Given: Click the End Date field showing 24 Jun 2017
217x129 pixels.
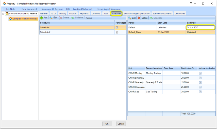Looking at the screenshot, I should (201, 27).
